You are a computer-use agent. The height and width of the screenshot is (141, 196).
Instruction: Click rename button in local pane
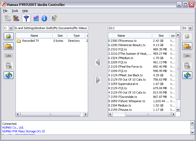click(x=9, y=56)
